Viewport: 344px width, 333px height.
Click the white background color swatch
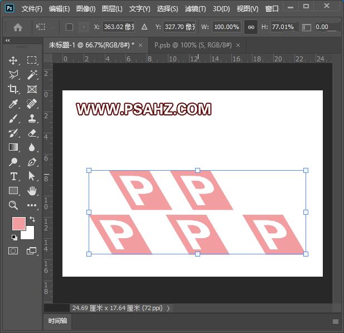pyautogui.click(x=30, y=234)
